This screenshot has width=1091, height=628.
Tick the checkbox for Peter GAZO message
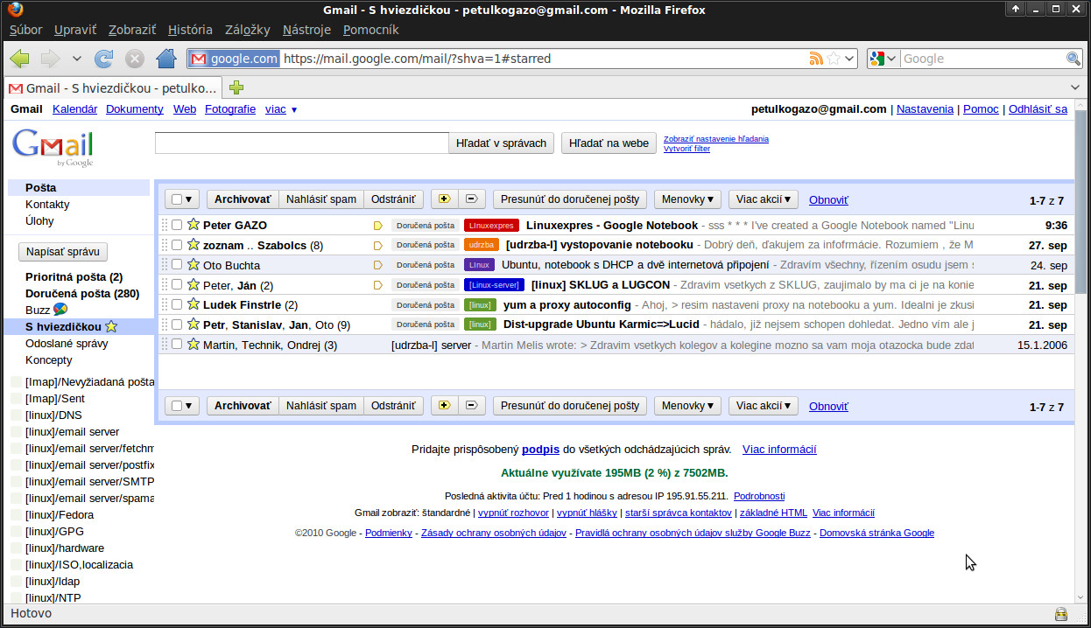pyautogui.click(x=177, y=225)
